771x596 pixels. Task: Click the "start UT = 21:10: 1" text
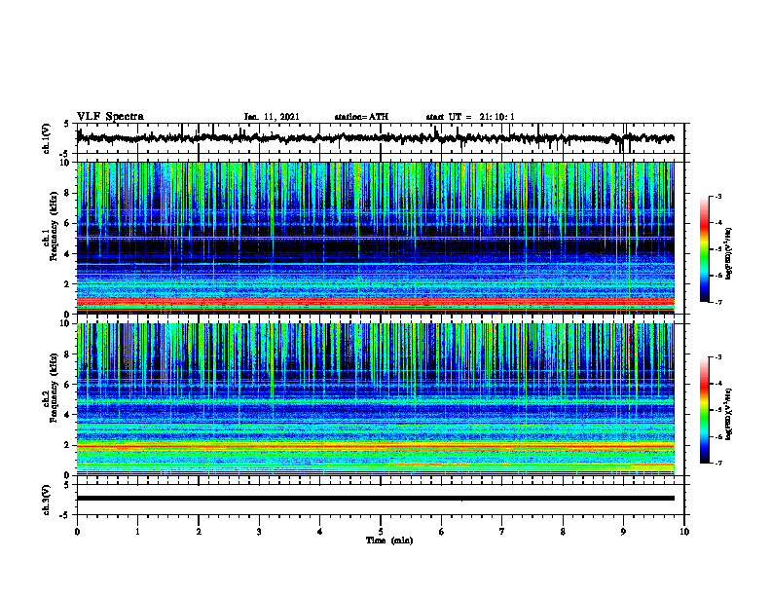pos(470,117)
